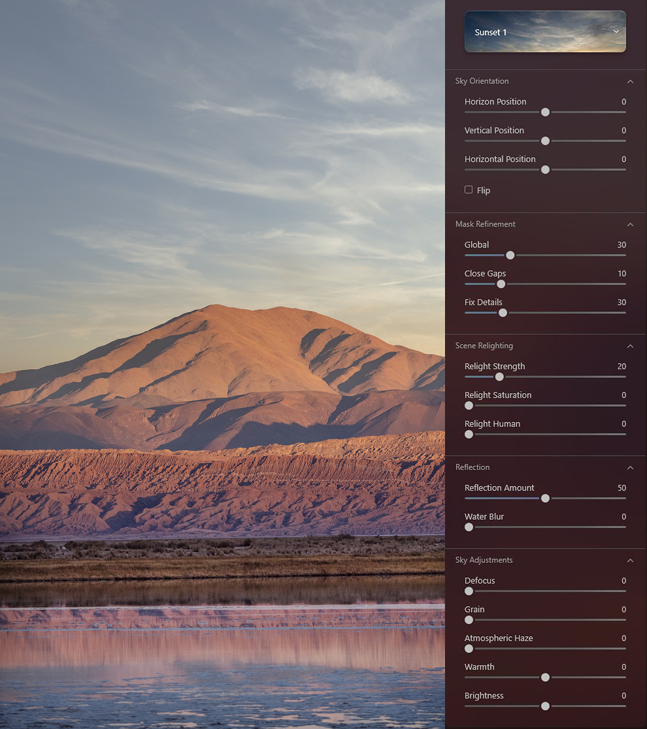Click the Relight Saturation slider handle
The width and height of the screenshot is (647, 729).
(469, 406)
